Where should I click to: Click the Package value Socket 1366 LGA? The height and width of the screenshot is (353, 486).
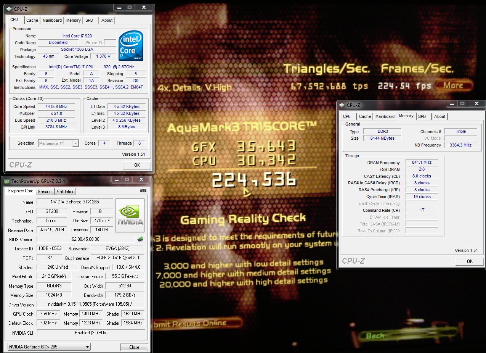tap(77, 49)
